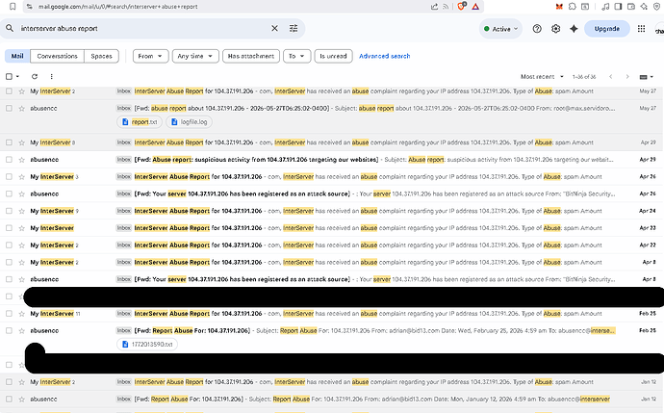Star the Apr 24 My InterServer email
The image size is (664, 413).
(21, 211)
